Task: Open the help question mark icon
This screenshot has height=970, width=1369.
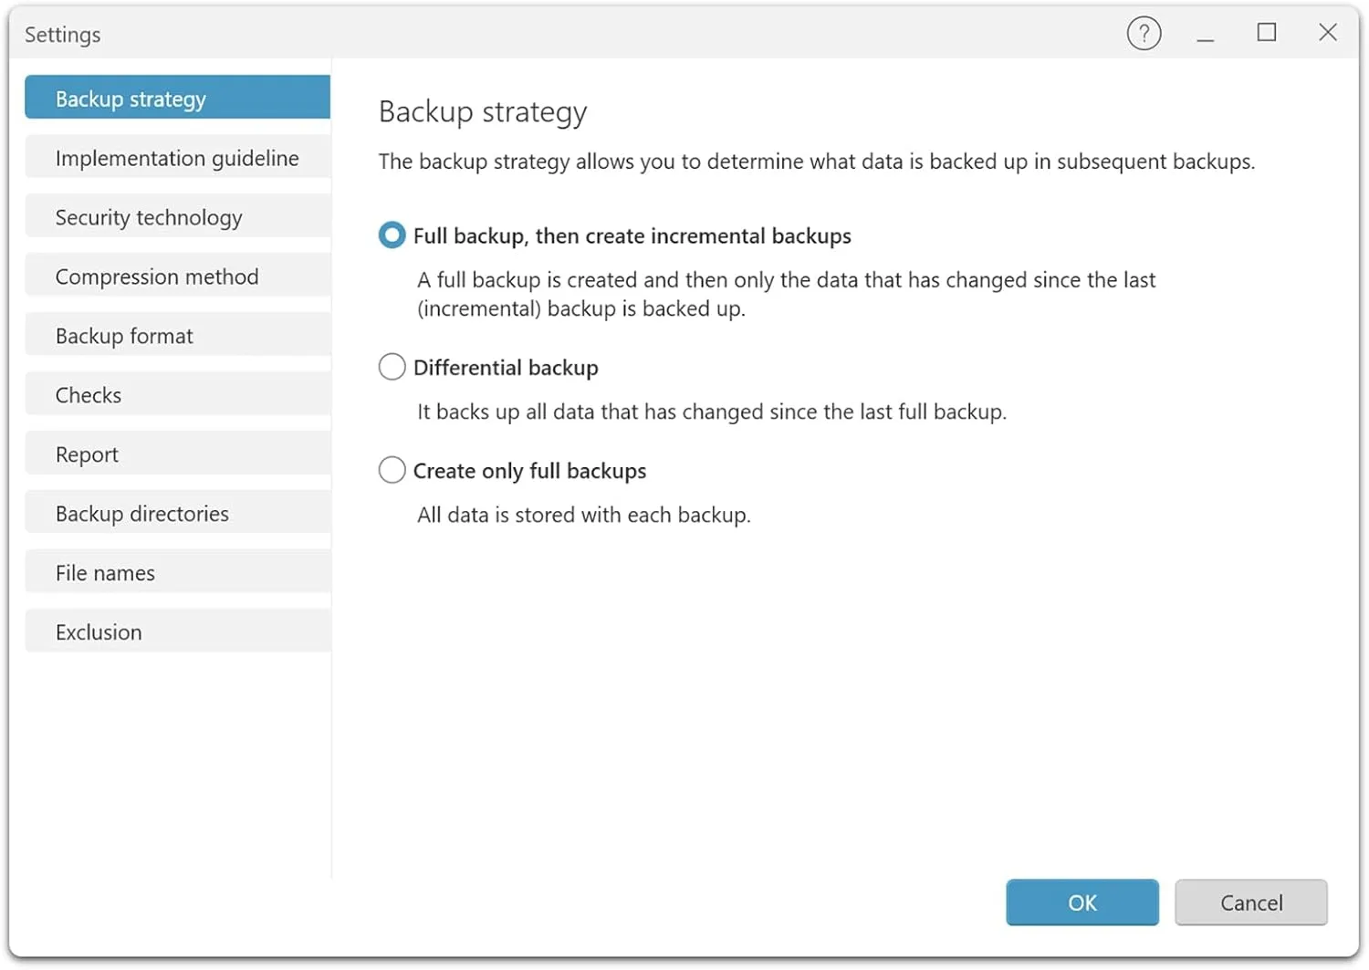Action: point(1144,33)
